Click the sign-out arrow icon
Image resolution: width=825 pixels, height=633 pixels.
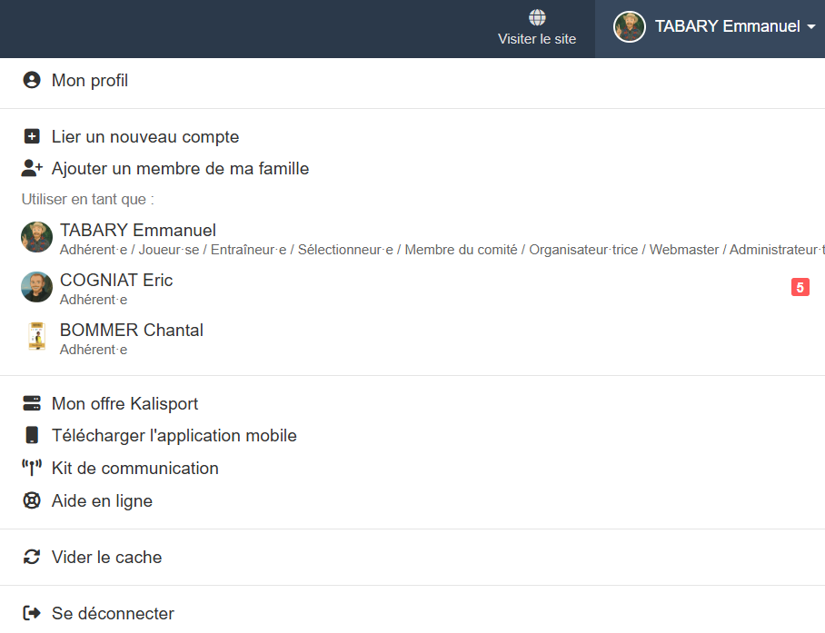[32, 614]
